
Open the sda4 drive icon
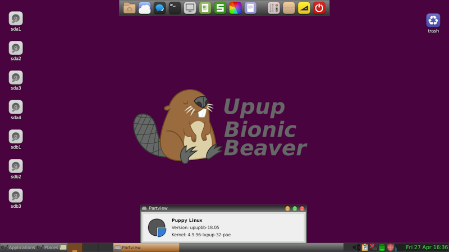point(16,110)
